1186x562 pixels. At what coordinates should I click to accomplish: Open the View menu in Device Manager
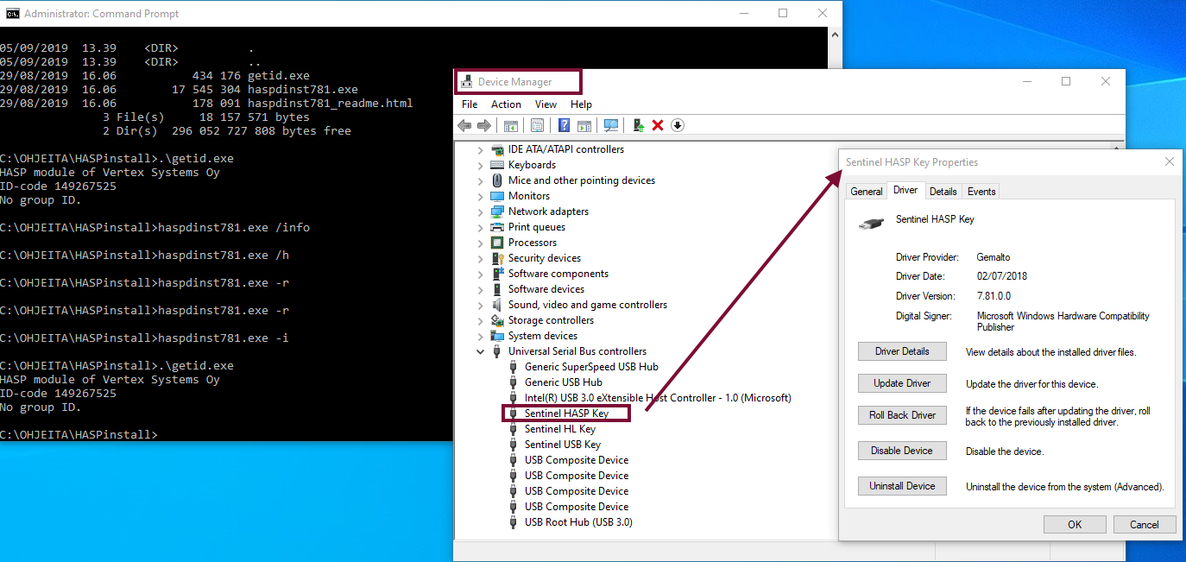[546, 104]
